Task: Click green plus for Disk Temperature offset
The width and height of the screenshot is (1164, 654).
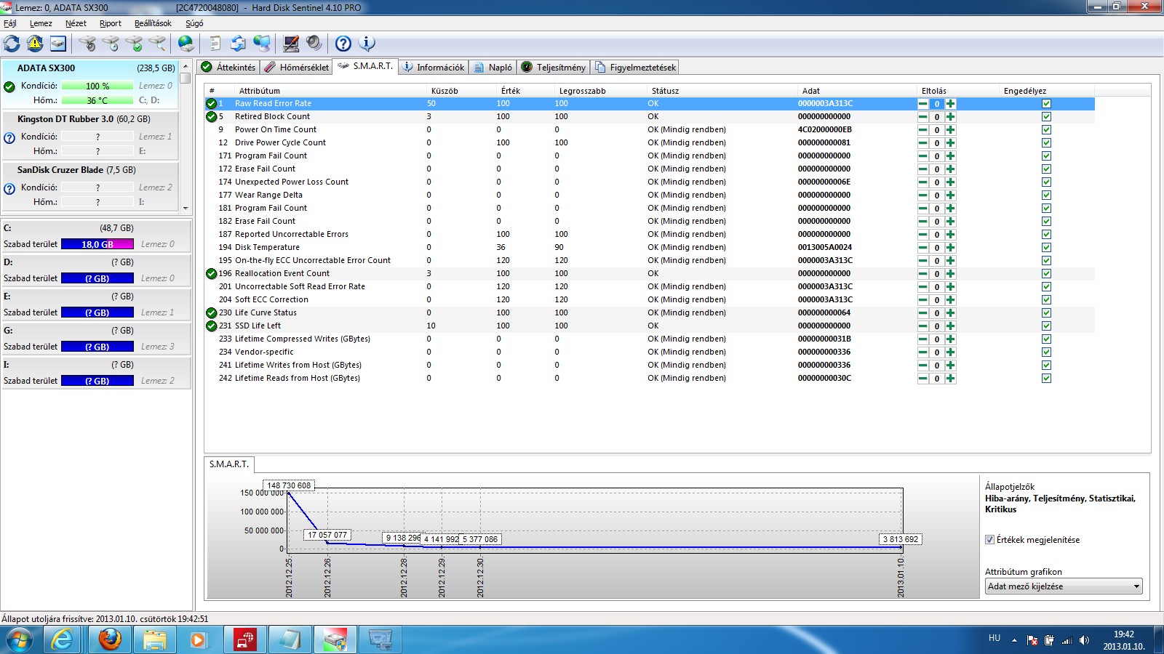Action: 950,248
